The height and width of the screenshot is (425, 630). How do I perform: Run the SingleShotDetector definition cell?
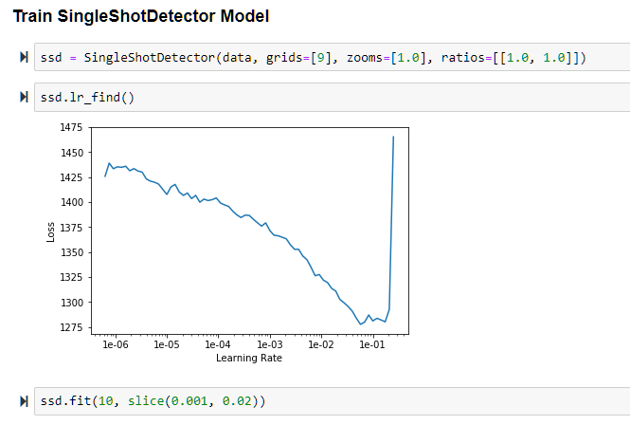24,57
